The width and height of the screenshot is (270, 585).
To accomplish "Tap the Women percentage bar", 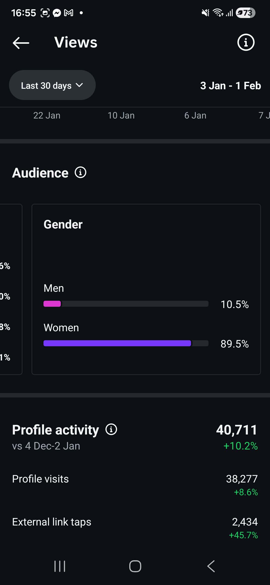I will pos(126,343).
